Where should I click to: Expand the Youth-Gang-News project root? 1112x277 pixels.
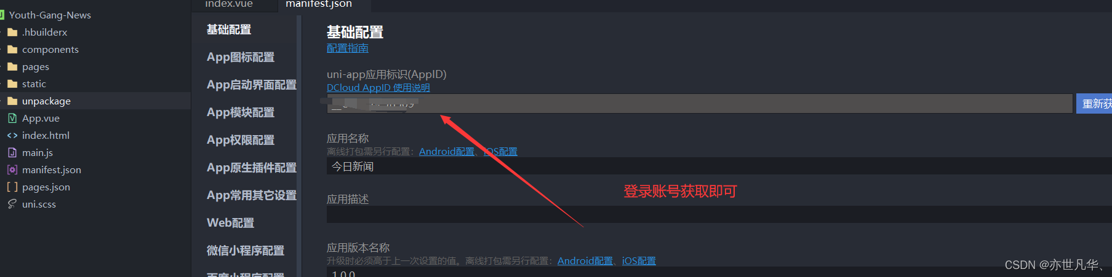point(50,15)
